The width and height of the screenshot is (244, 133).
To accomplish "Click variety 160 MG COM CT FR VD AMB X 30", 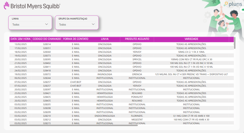I will (x=191, y=120).
